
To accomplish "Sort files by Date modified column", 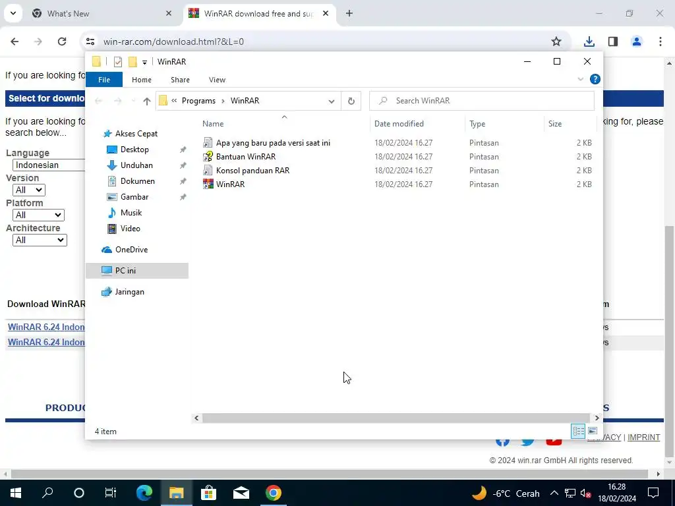I will [417, 124].
